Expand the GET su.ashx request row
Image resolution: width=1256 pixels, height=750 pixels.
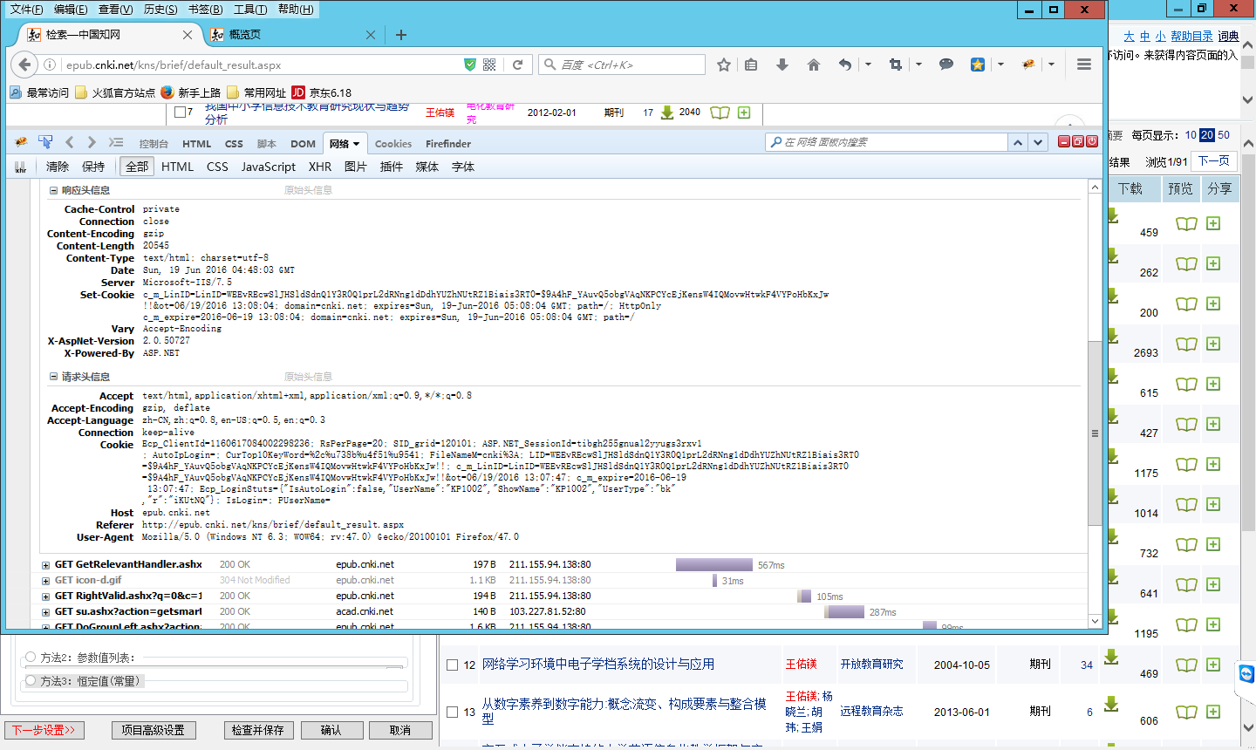click(x=45, y=612)
